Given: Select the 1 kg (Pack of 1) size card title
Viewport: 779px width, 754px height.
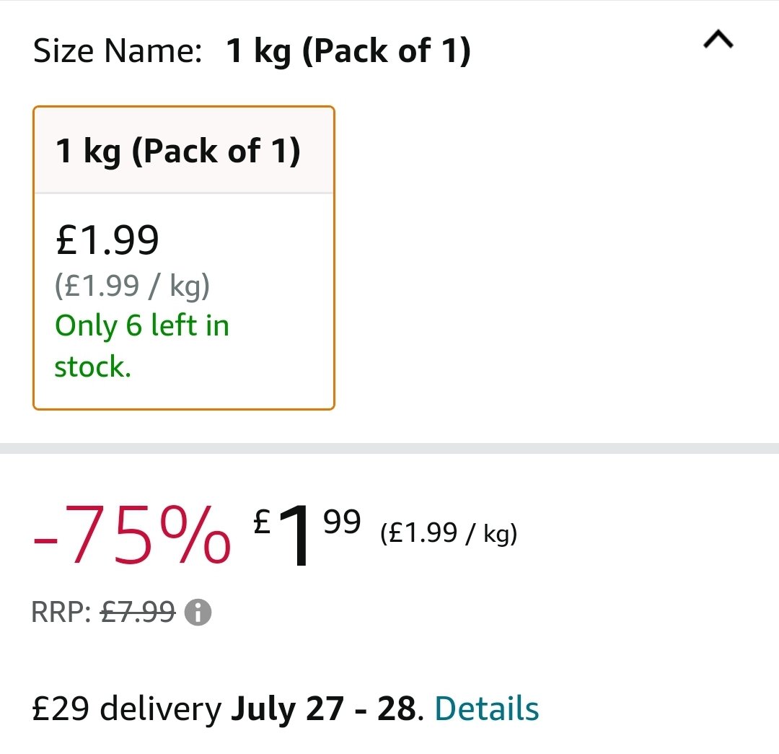Looking at the screenshot, I should [178, 151].
